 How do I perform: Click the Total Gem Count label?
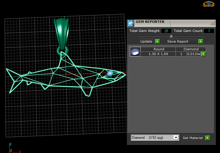click(188, 31)
